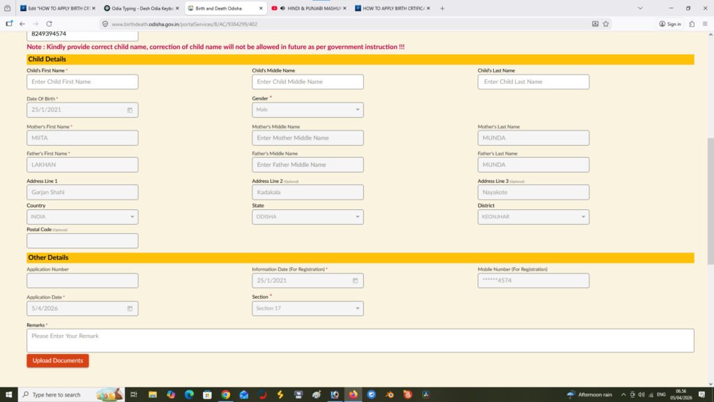Click the Child's First Name field
Image resolution: width=714 pixels, height=402 pixels.
[x=82, y=82]
